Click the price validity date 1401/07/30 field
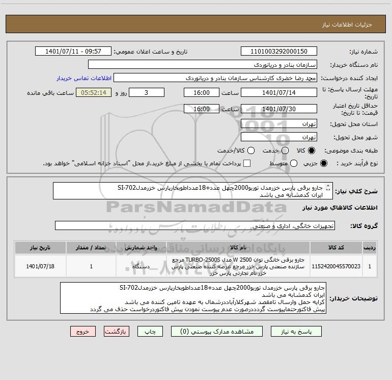Viewport: 392px width, 380px height. (279, 109)
